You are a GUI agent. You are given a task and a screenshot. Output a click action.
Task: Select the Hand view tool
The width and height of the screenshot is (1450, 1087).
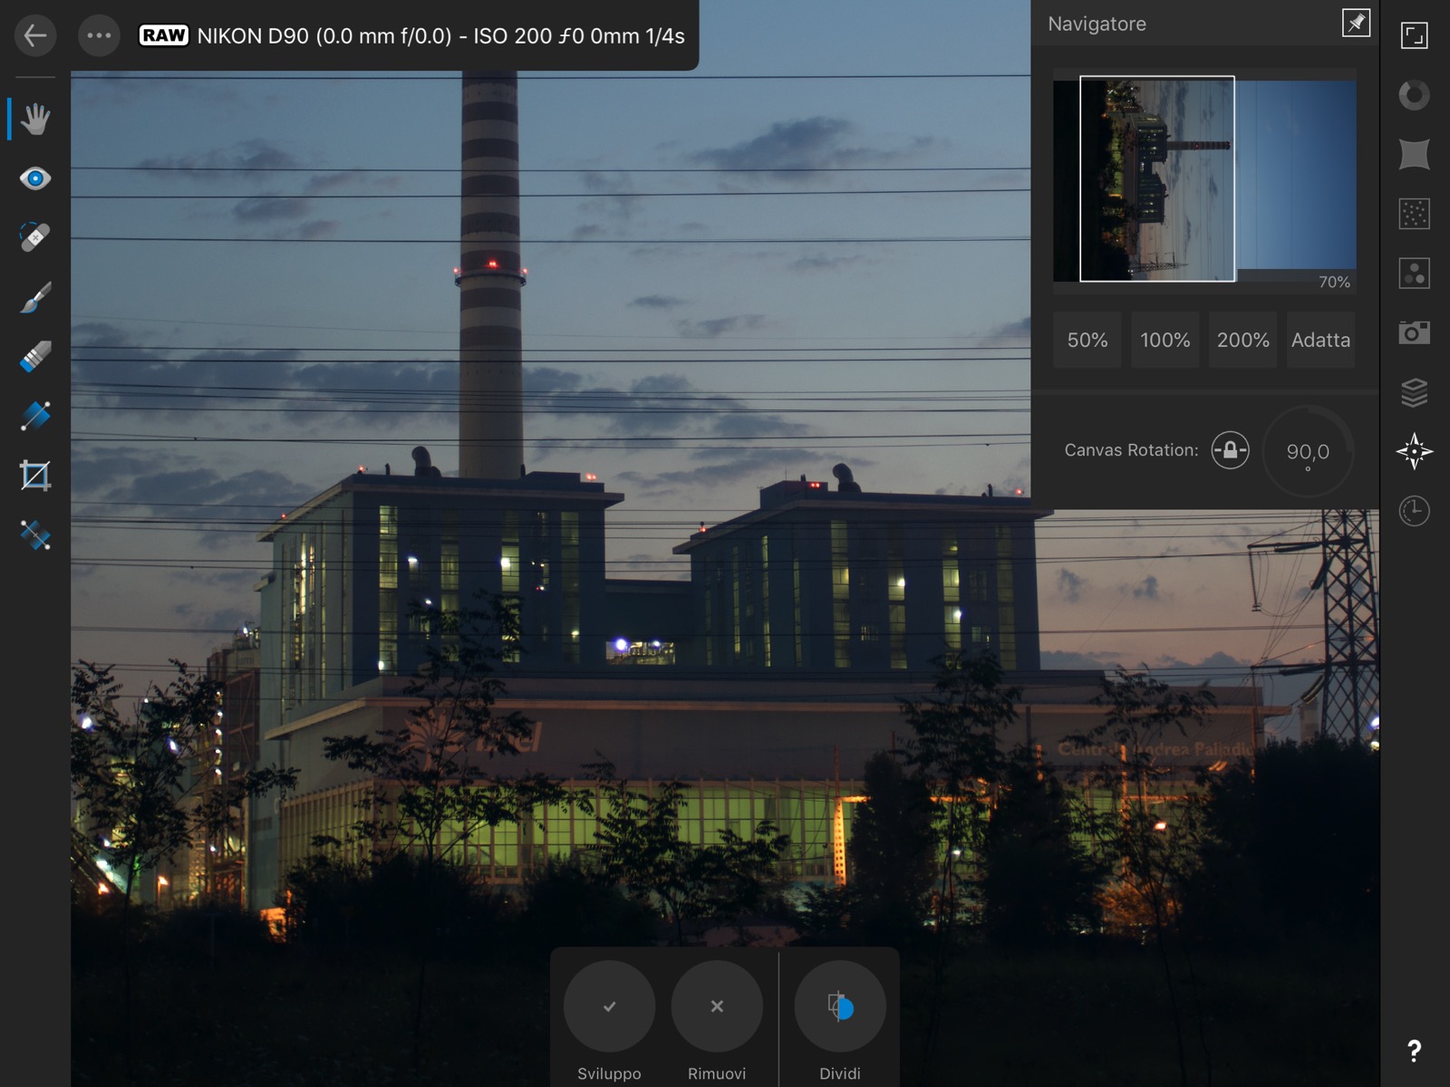pos(35,120)
